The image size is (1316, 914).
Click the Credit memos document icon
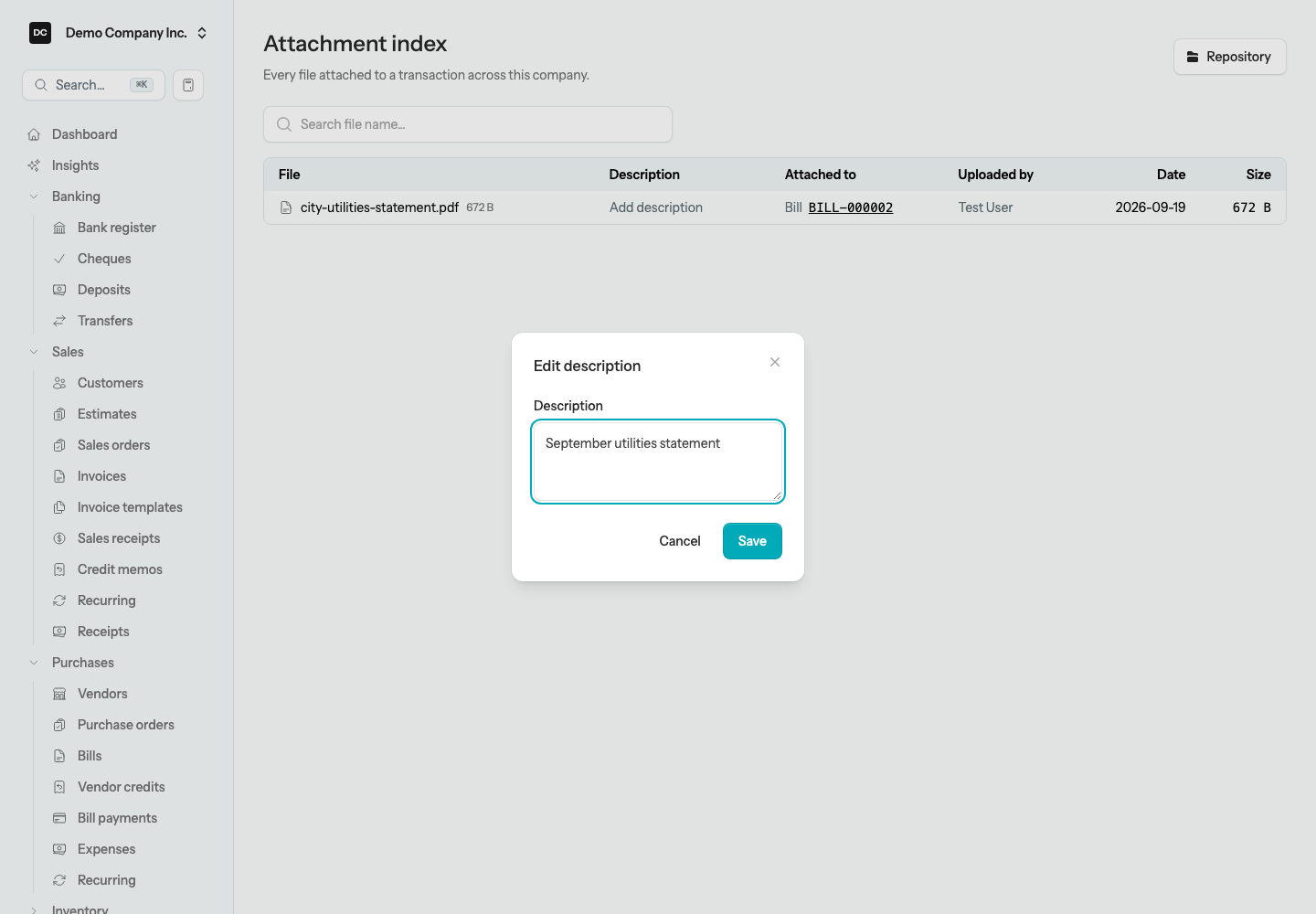click(59, 569)
